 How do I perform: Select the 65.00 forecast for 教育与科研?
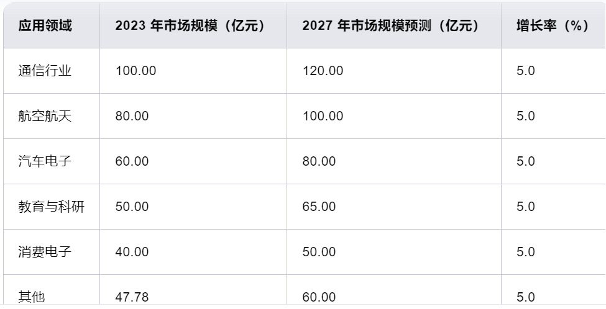click(319, 207)
